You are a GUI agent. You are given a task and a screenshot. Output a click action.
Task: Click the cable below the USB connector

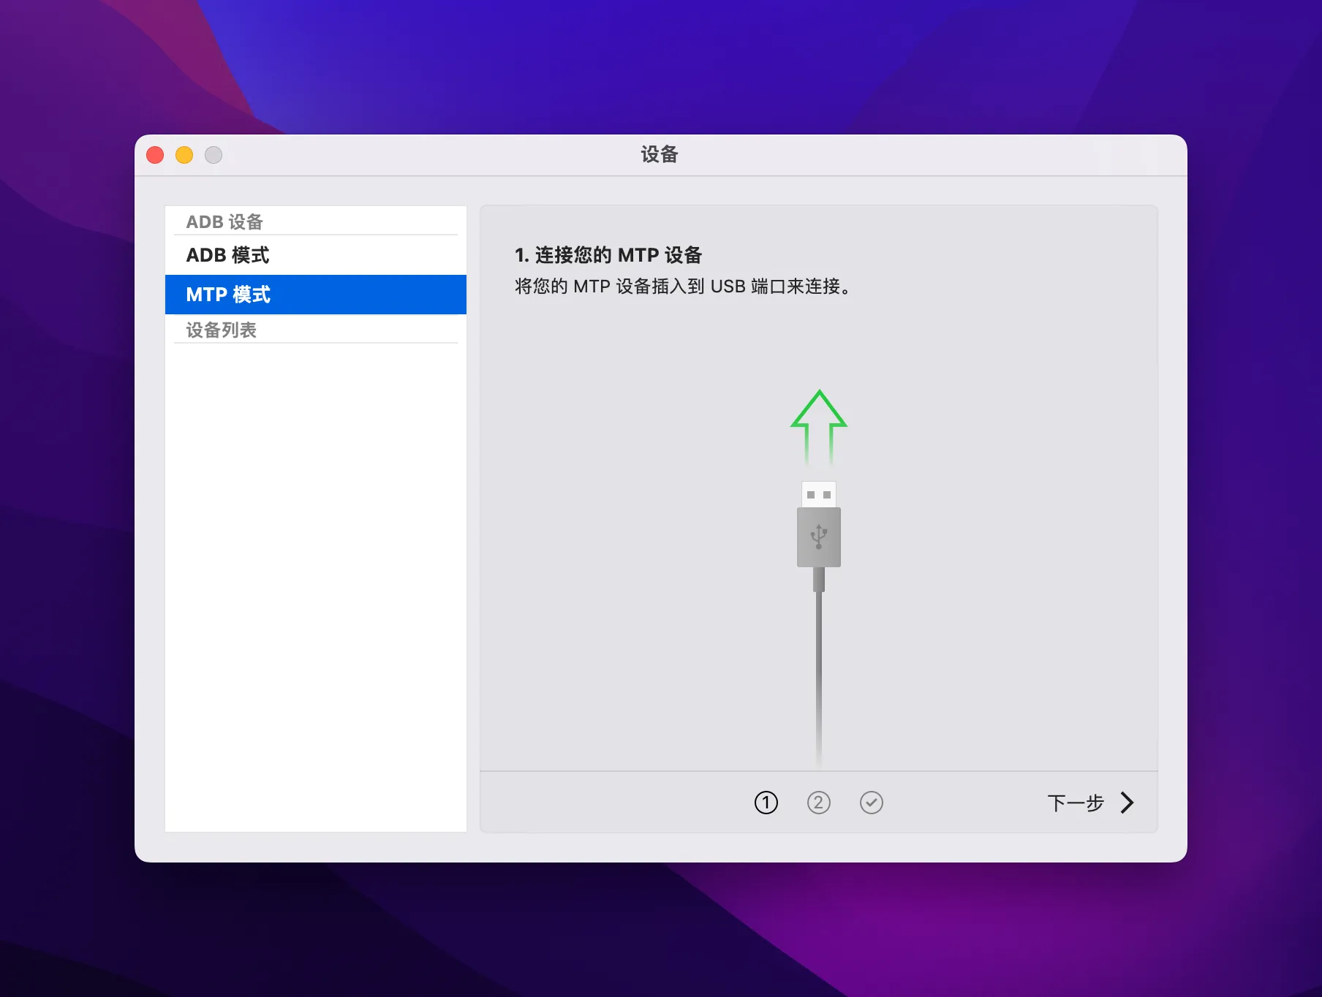click(x=818, y=658)
